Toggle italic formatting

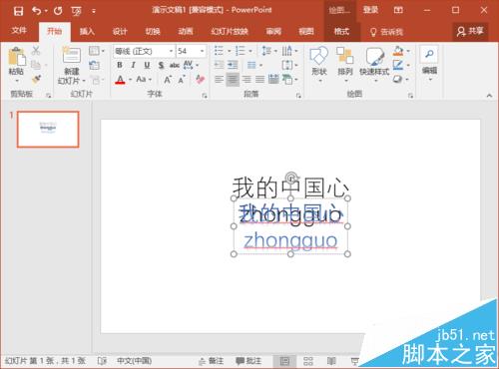click(x=133, y=65)
